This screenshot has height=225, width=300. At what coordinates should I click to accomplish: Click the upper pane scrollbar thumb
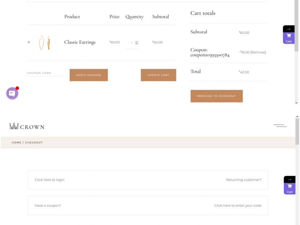(296, 25)
